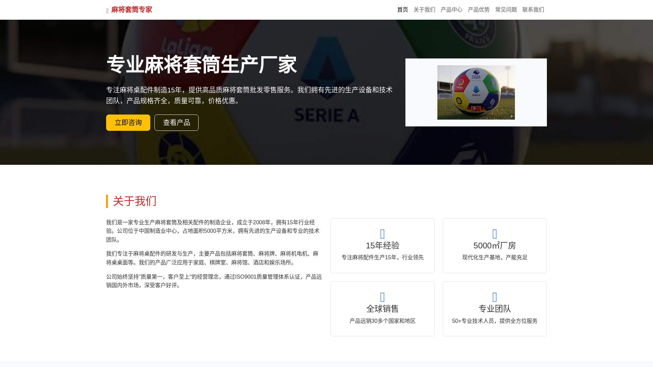Viewport: 653px width, 367px height.
Task: Click the icon above 专业团队
Action: tap(495, 297)
